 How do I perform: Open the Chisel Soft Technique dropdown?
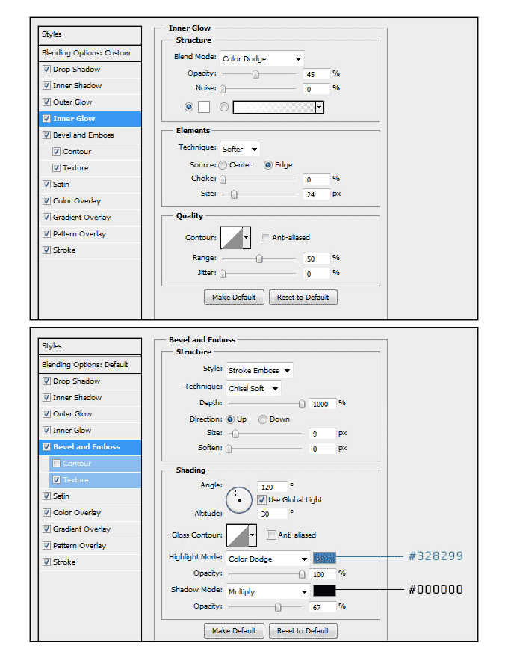[x=253, y=388]
